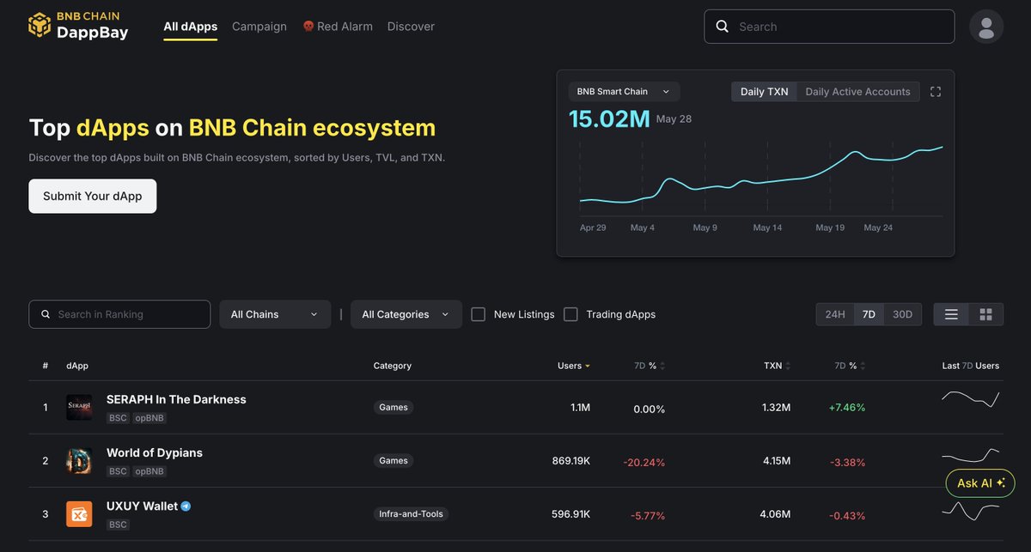The height and width of the screenshot is (552, 1031).
Task: Focus the Search in Ranking field
Action: [x=119, y=314]
